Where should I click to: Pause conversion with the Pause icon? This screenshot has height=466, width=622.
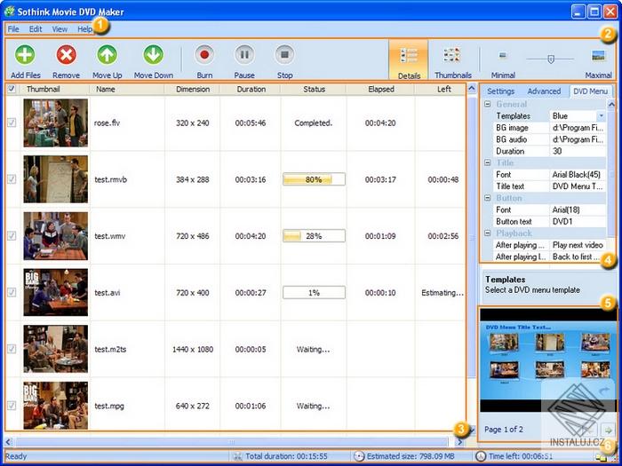[x=244, y=55]
